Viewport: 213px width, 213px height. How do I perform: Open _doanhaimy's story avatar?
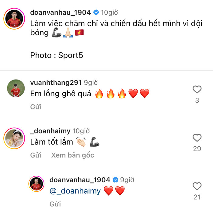(14, 138)
